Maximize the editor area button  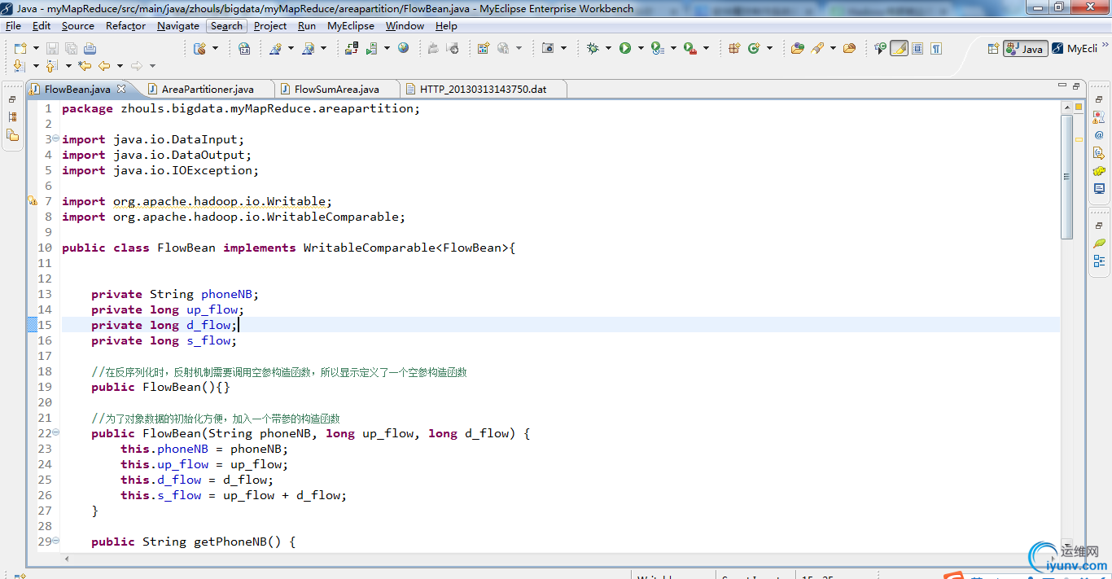point(1076,86)
